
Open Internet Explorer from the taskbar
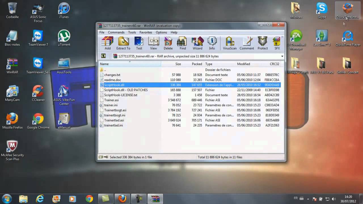[39, 199]
